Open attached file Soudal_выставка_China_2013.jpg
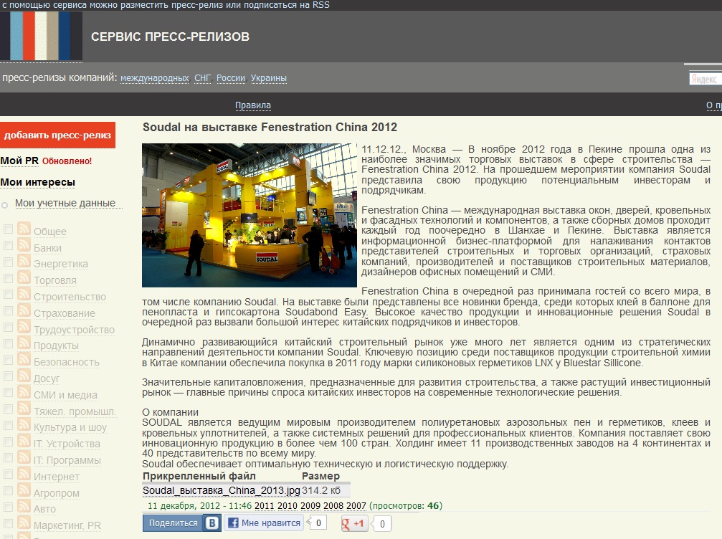This screenshot has width=722, height=539. 222,491
